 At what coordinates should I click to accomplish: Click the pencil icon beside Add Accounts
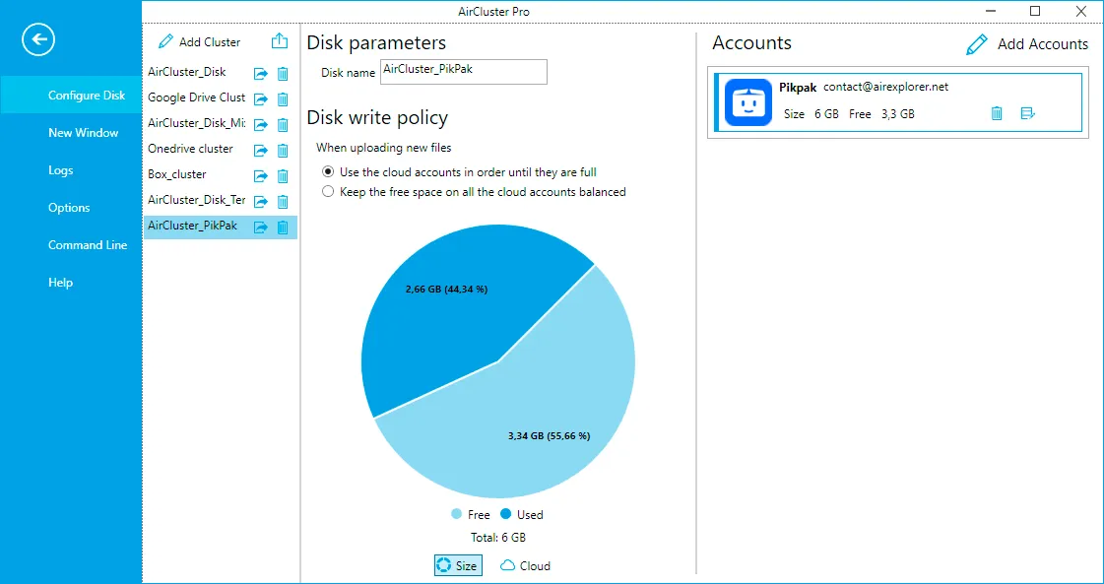tap(977, 44)
